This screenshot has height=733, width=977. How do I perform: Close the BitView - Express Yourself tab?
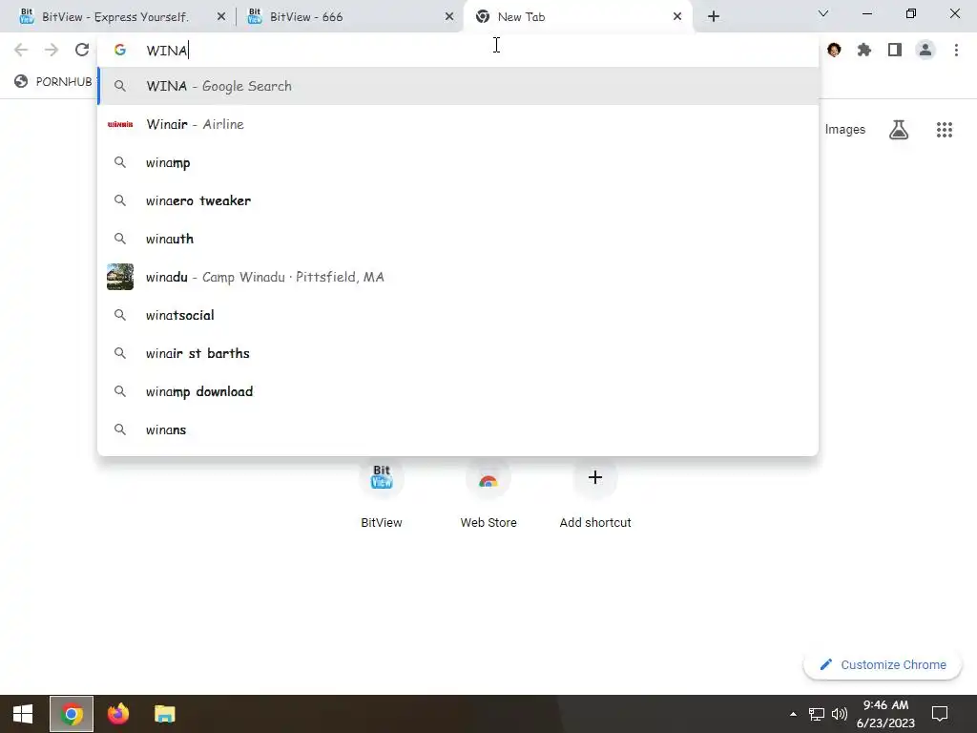(x=221, y=17)
